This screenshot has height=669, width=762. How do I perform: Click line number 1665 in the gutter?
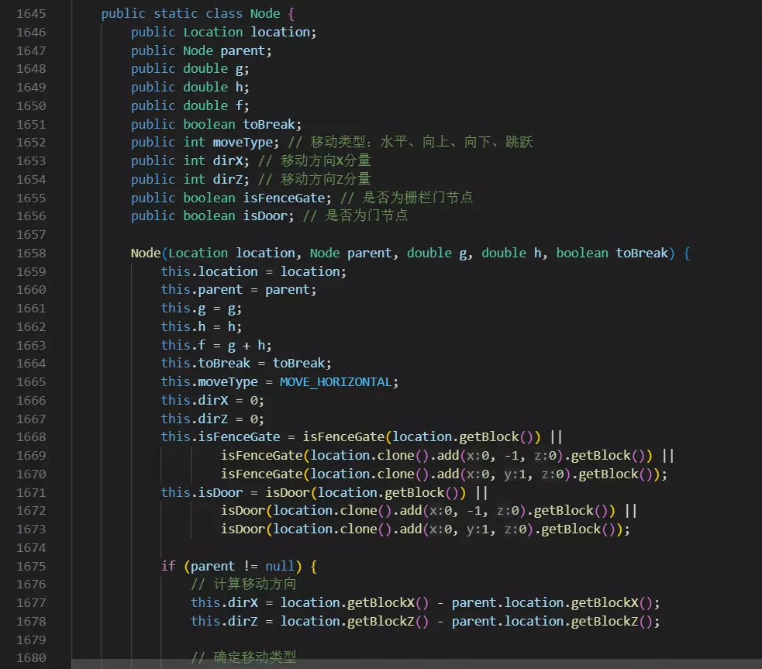coord(31,382)
